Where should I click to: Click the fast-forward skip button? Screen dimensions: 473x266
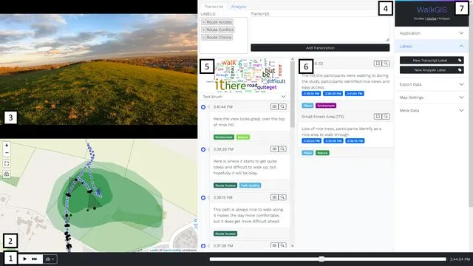(35, 259)
